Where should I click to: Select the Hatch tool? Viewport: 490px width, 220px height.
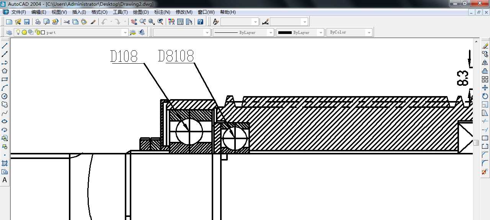point(5,163)
